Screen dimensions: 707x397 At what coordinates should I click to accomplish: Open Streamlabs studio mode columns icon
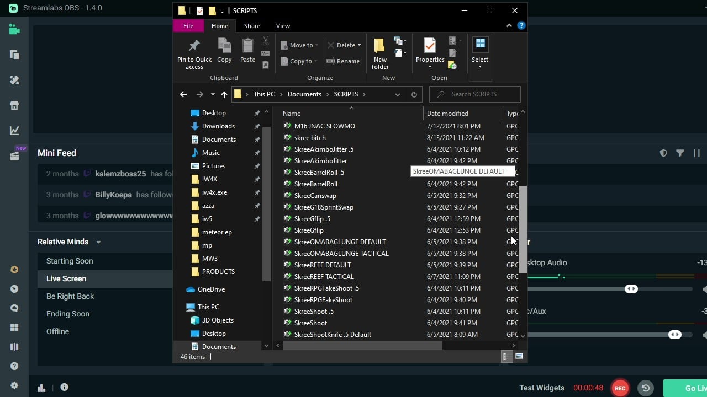point(14,347)
